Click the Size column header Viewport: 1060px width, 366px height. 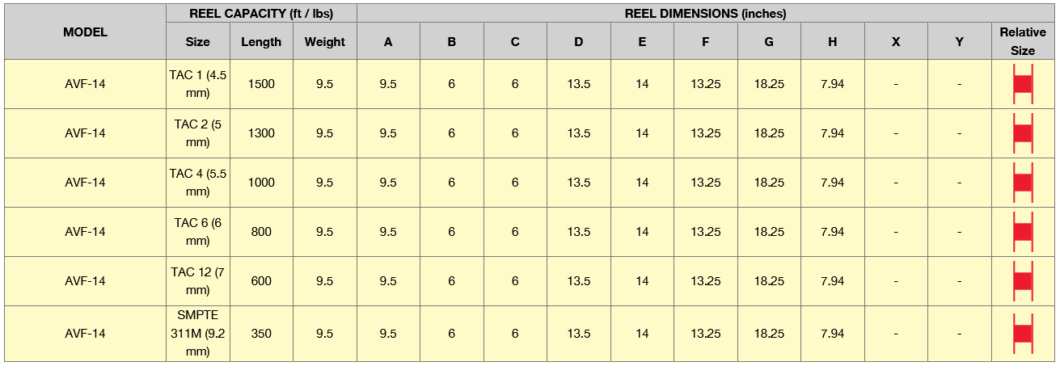pos(197,42)
